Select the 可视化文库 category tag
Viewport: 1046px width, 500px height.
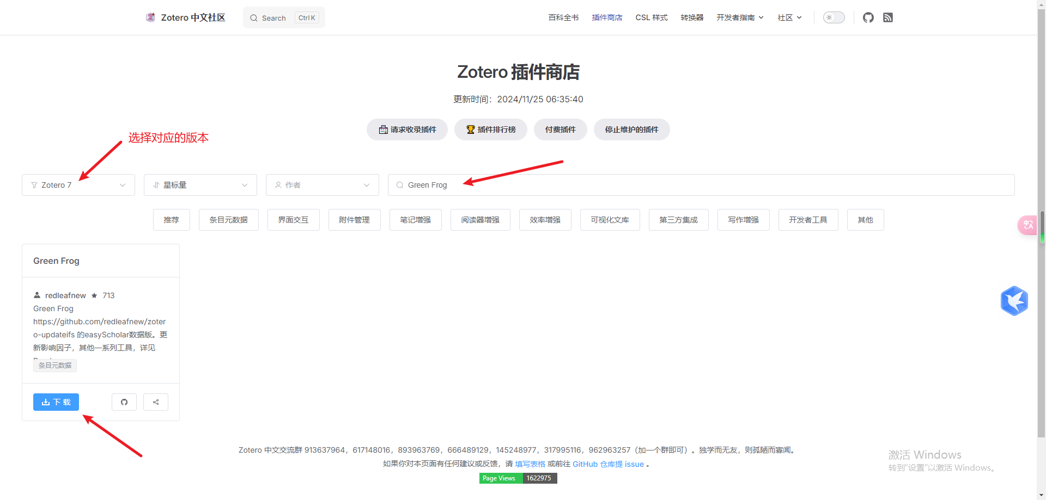(610, 220)
